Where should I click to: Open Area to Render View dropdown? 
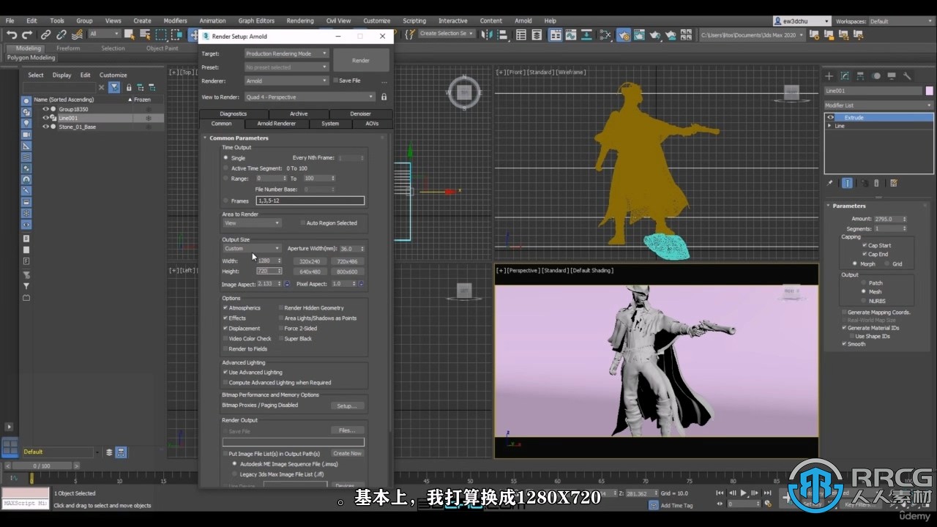point(252,223)
